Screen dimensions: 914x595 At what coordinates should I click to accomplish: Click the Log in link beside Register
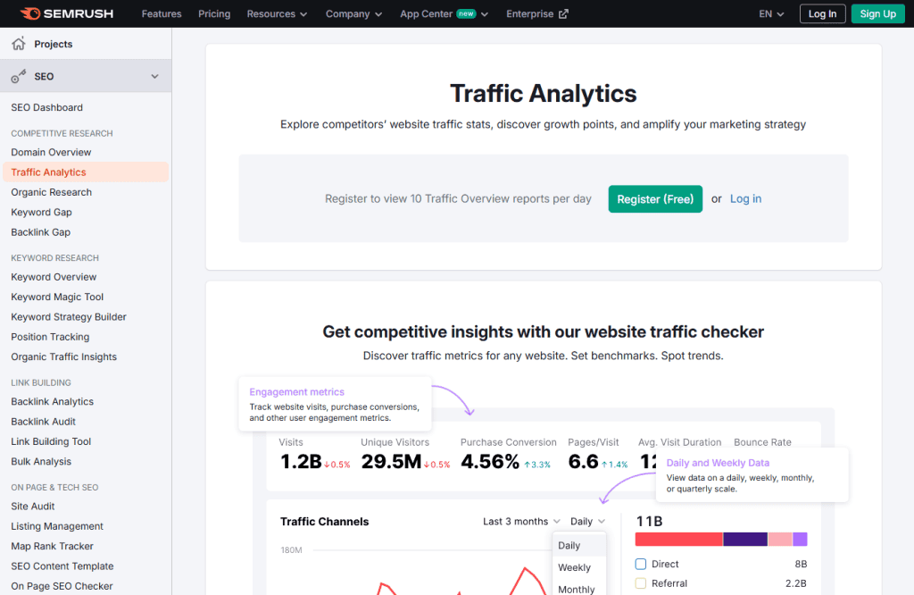coord(745,199)
